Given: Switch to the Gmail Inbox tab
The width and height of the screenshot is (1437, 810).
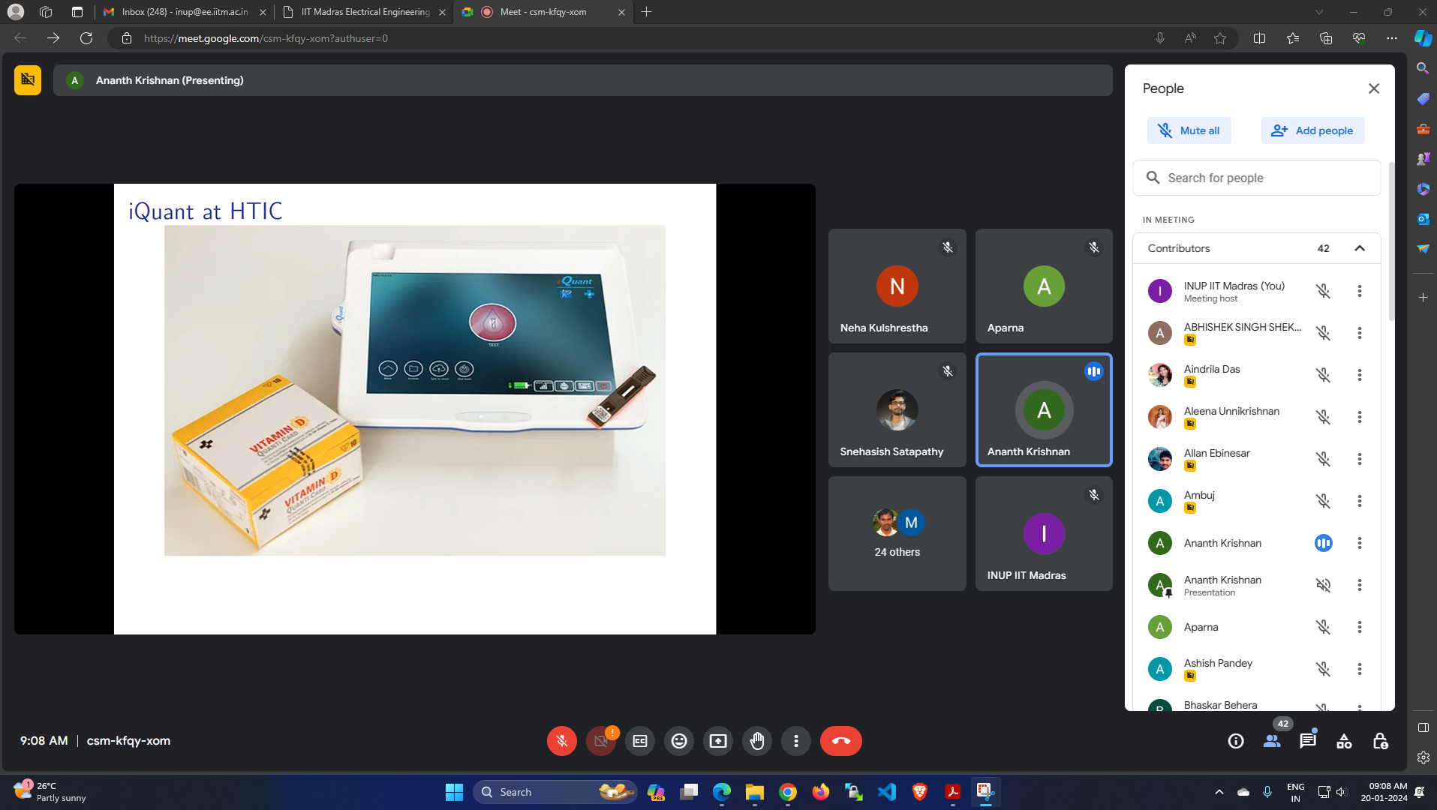Looking at the screenshot, I should point(185,12).
